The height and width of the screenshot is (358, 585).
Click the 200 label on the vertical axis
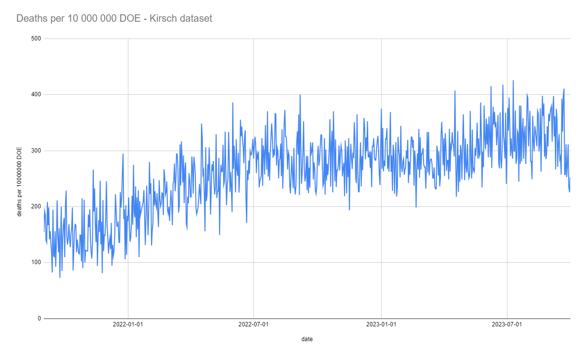click(36, 206)
